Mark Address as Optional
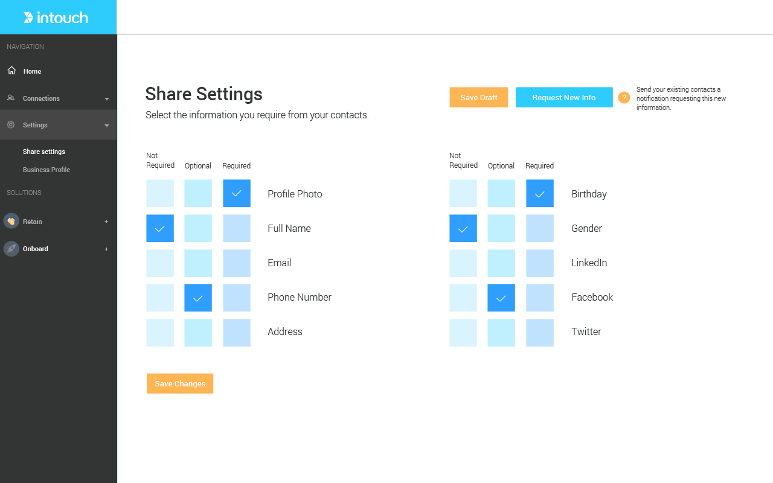This screenshot has width=773, height=483. click(198, 332)
